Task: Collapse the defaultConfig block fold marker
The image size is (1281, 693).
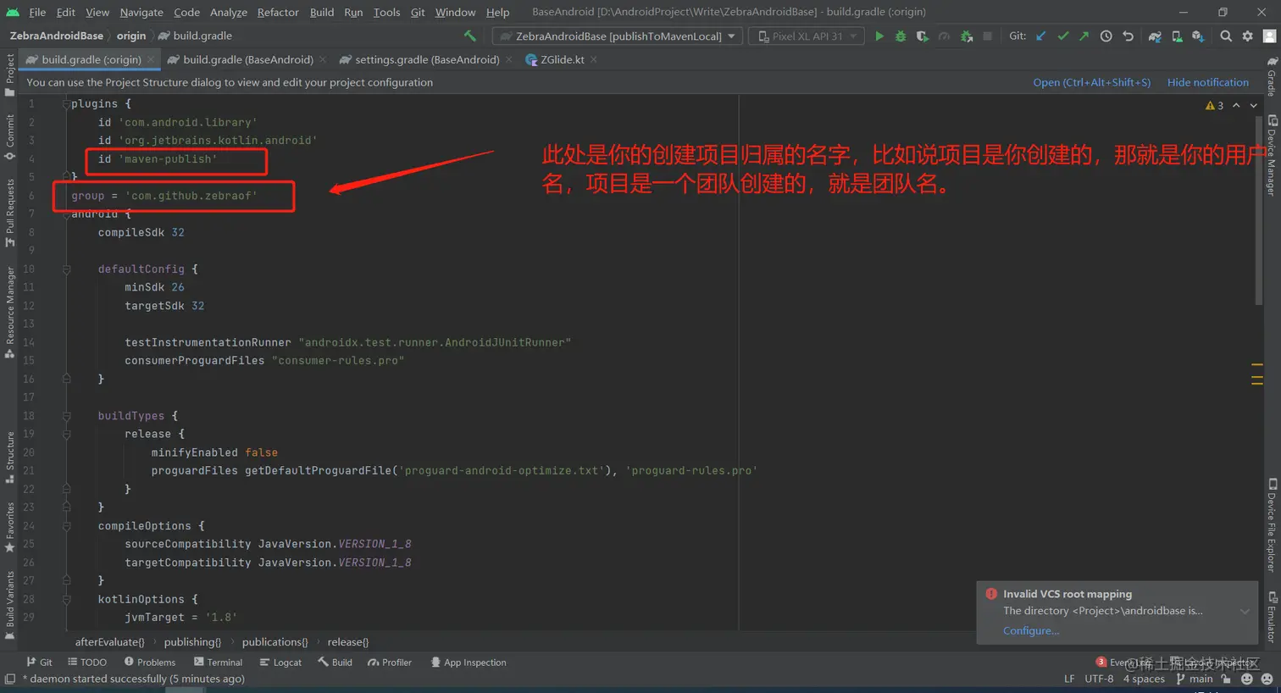Action: pyautogui.click(x=66, y=269)
